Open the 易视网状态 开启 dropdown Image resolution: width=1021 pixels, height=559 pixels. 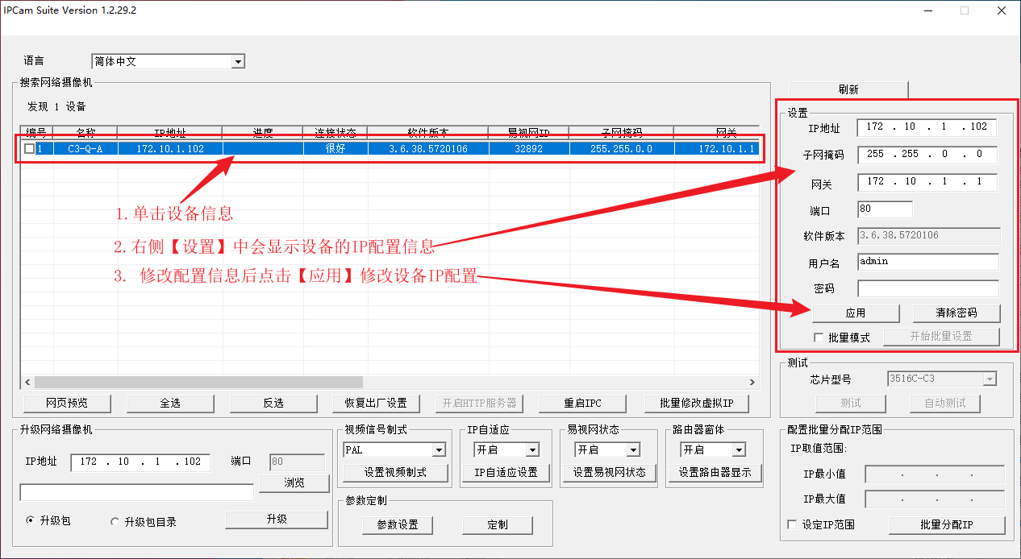pos(608,449)
